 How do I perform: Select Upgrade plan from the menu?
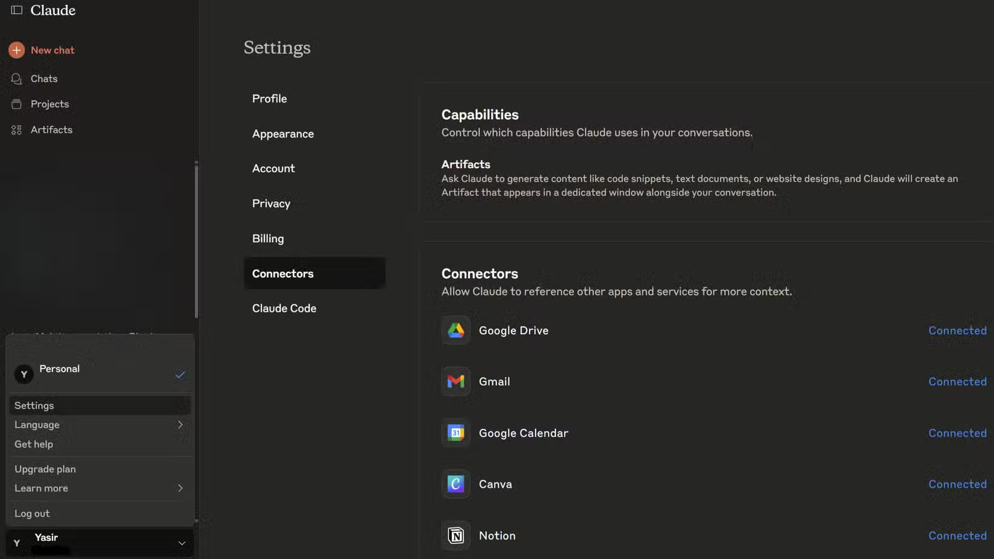point(45,469)
